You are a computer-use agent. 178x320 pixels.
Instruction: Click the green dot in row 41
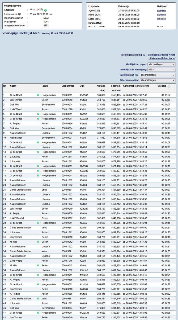[x=38, y=285]
